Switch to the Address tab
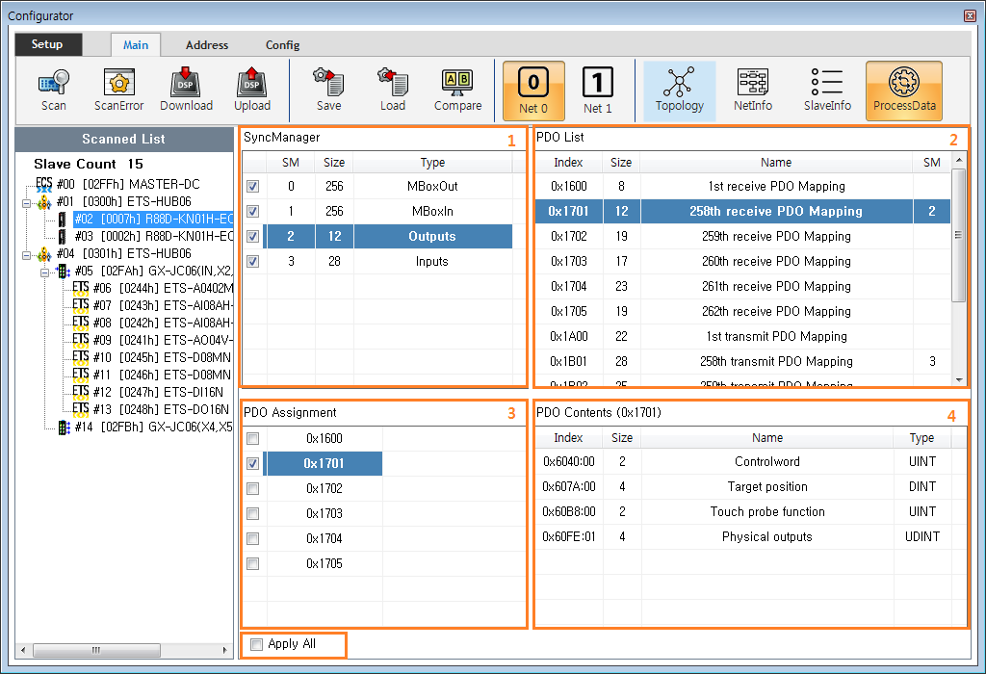The width and height of the screenshot is (986, 674). (205, 44)
